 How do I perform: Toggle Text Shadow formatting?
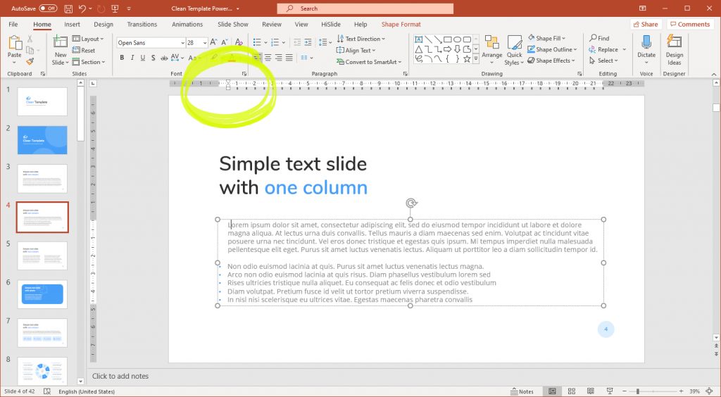coord(153,58)
